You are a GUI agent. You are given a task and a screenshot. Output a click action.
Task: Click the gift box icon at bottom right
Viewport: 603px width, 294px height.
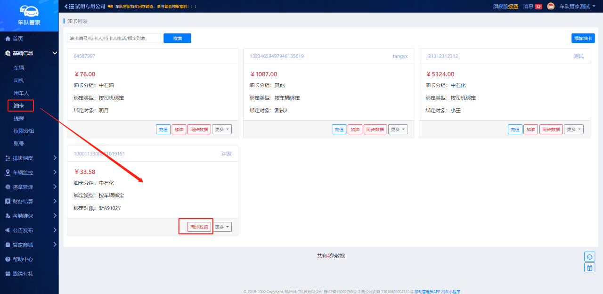click(x=589, y=268)
